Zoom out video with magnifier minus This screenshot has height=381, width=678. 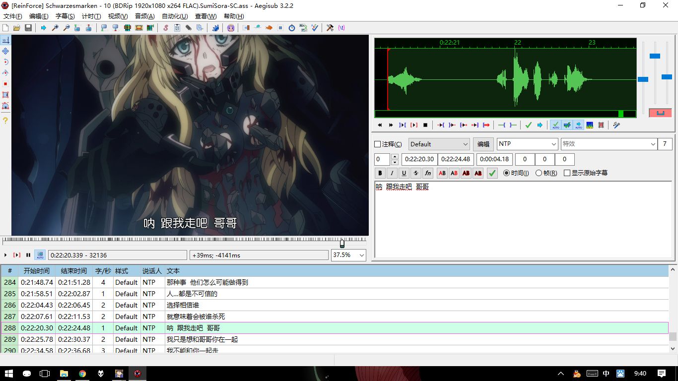[66, 28]
